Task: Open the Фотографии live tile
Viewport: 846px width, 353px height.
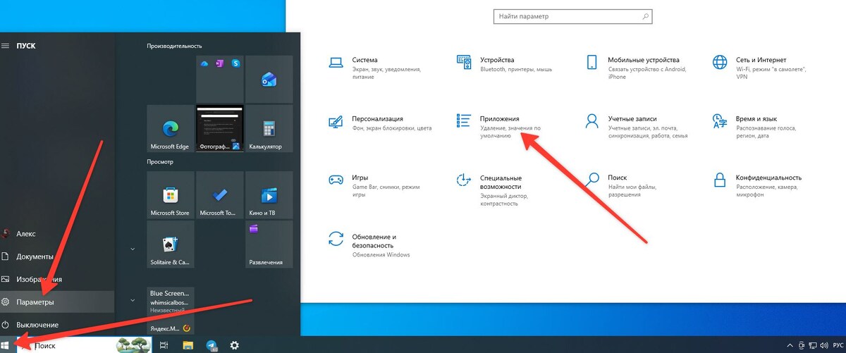Action: coord(220,129)
